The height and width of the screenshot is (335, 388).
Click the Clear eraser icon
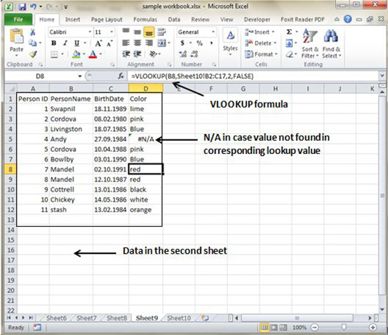290,54
